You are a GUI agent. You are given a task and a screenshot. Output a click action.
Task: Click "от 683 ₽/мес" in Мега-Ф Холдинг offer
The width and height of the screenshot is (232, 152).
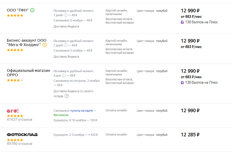click(x=191, y=47)
